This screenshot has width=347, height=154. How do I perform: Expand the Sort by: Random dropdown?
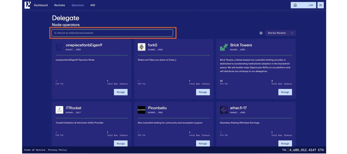tap(280, 33)
